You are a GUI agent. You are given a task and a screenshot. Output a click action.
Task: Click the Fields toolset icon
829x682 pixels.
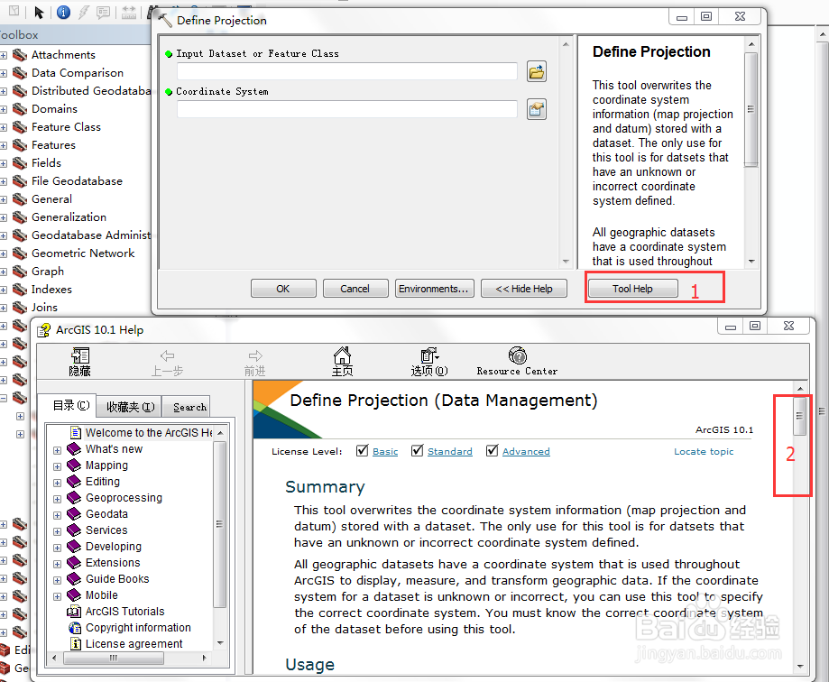20,163
